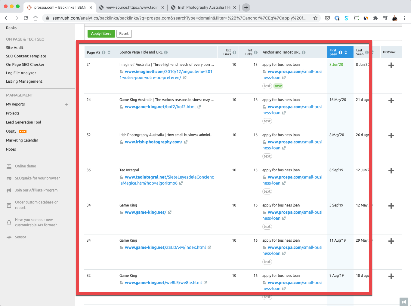Open the Online demo link
The width and height of the screenshot is (411, 306).
(x=26, y=166)
